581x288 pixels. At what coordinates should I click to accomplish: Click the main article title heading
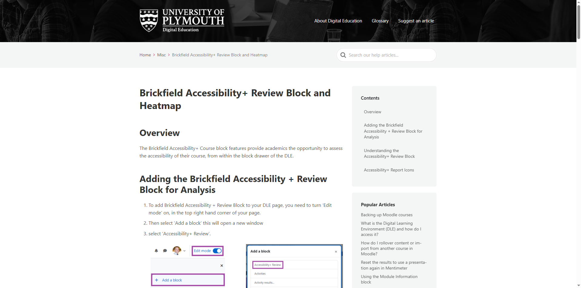pos(235,99)
